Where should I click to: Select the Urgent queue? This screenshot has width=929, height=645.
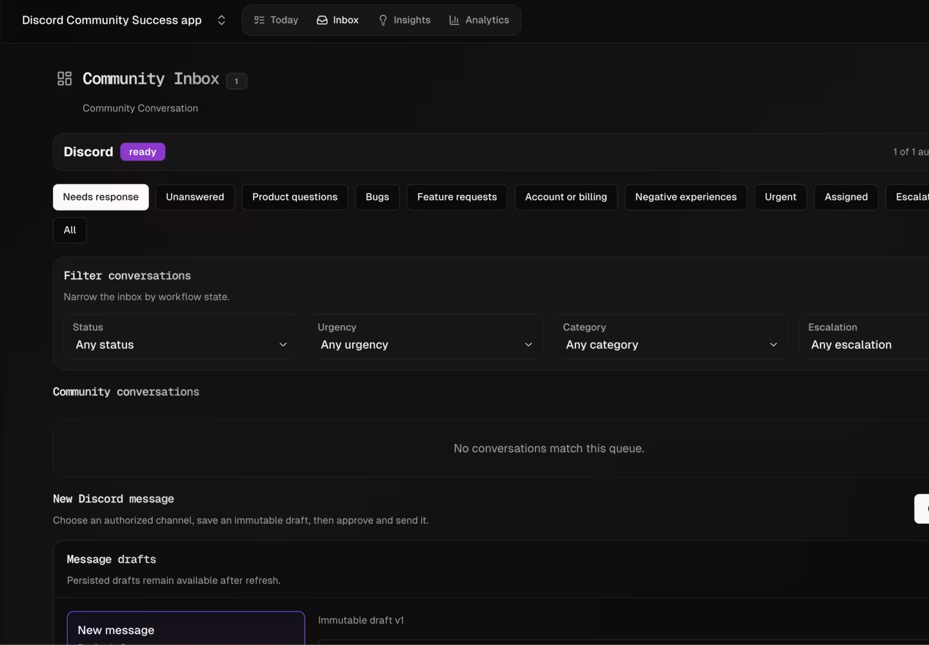pyautogui.click(x=781, y=197)
